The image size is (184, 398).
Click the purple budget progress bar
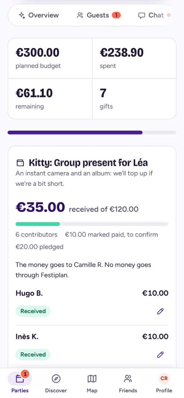92,132
